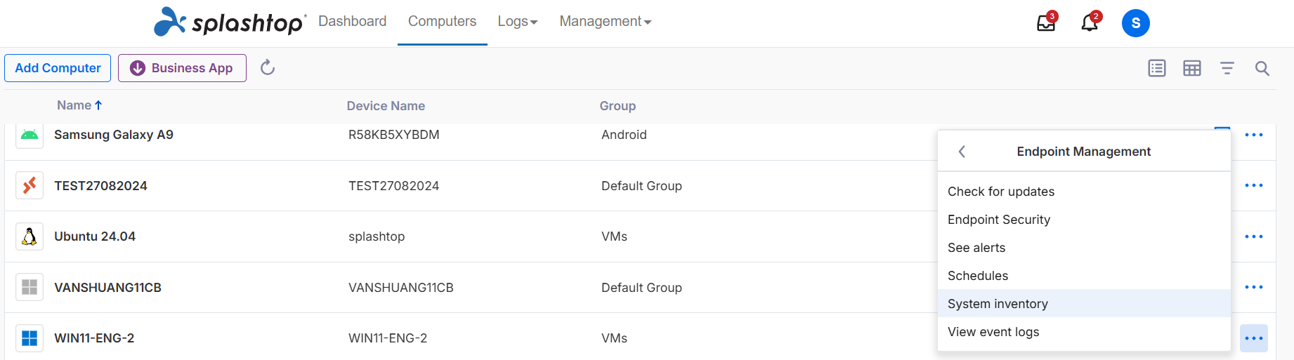1294x360 pixels.
Task: Select the Samsung Galaxy A9 name
Action: coord(114,135)
